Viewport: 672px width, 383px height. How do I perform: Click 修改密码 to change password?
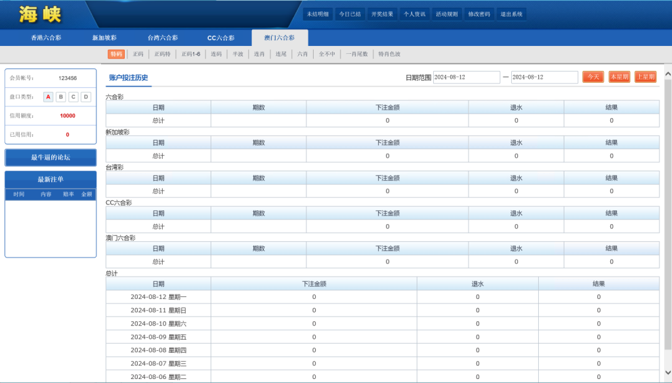click(481, 13)
